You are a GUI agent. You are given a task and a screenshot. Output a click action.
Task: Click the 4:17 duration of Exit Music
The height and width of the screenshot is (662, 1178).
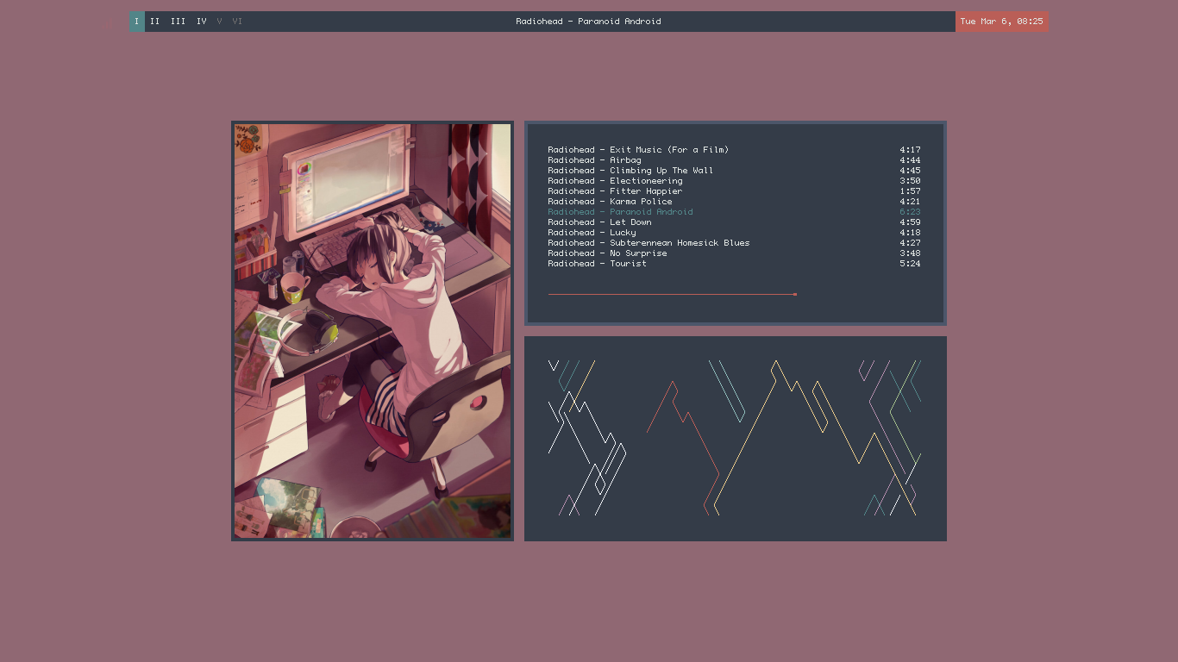(910, 150)
